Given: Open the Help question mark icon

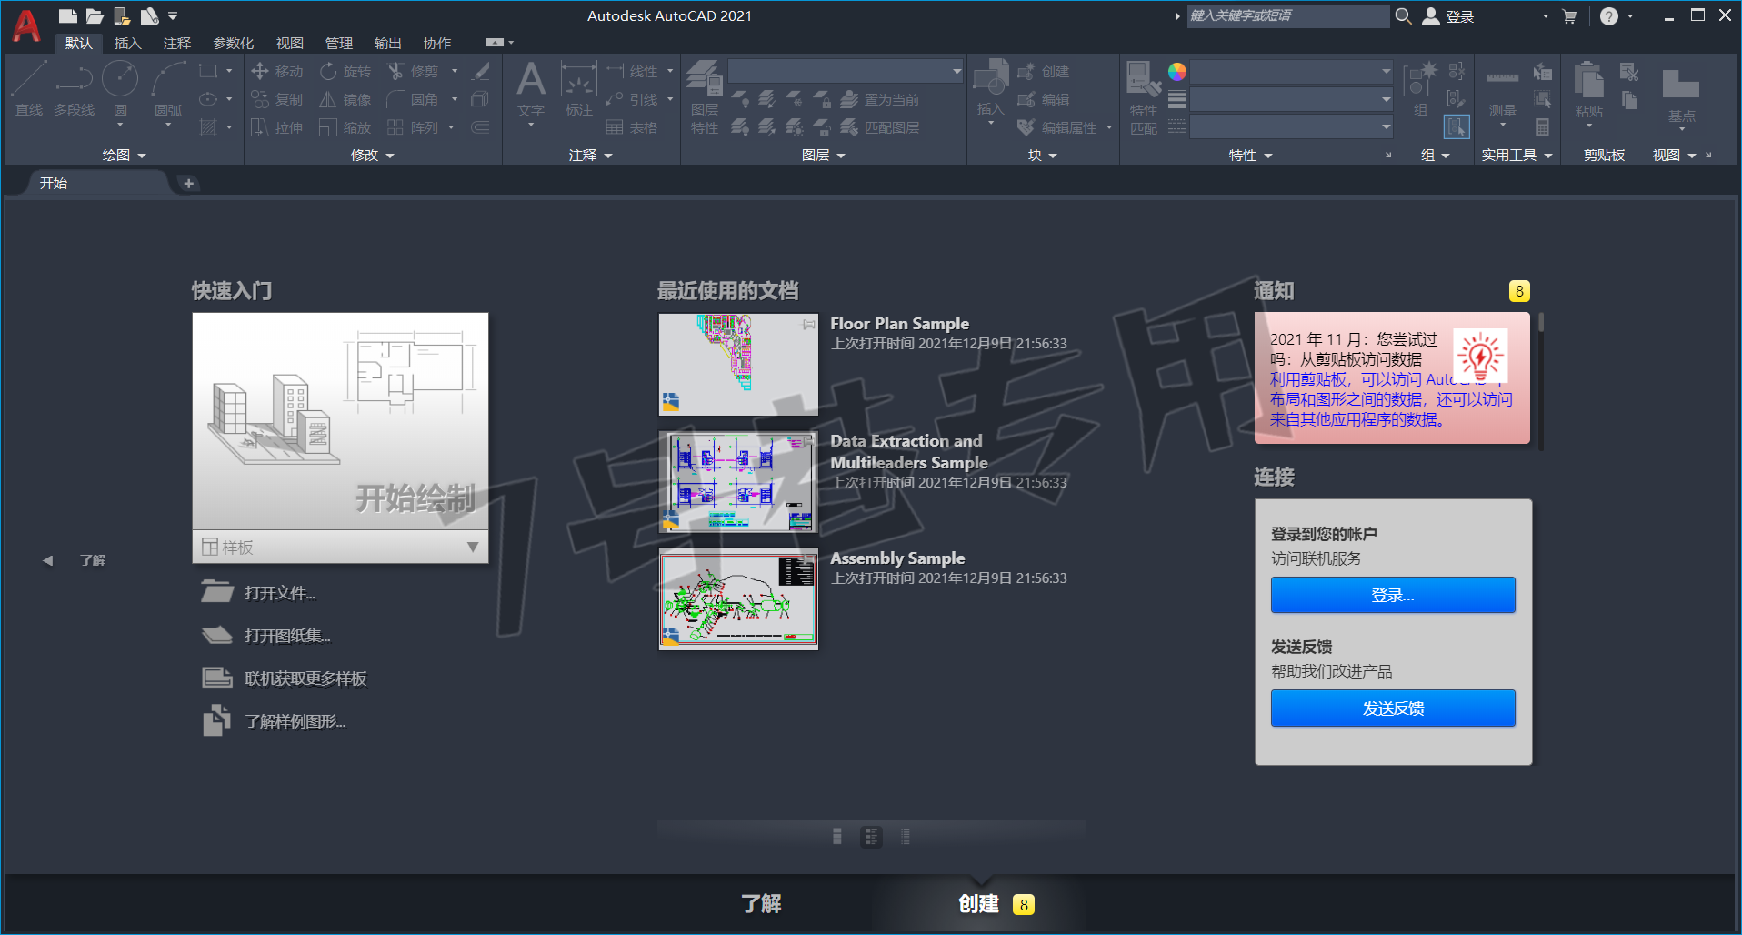Looking at the screenshot, I should (1608, 16).
